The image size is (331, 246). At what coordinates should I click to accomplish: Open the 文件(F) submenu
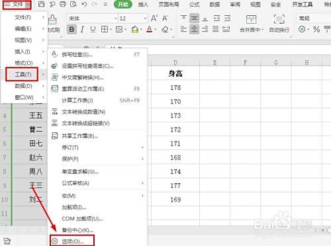click(x=24, y=17)
